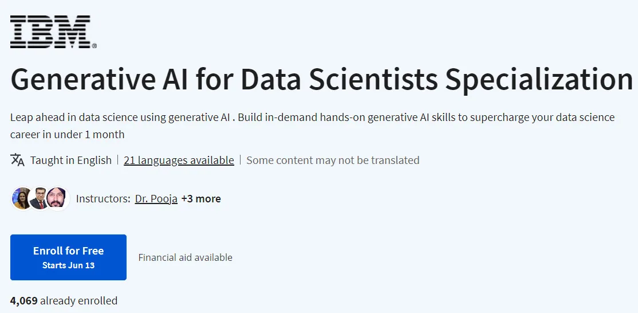Click the career in under 1 month line
The height and width of the screenshot is (313, 638).
[x=67, y=134]
